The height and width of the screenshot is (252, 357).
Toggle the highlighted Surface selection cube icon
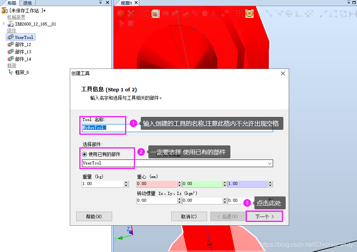[x=155, y=14]
